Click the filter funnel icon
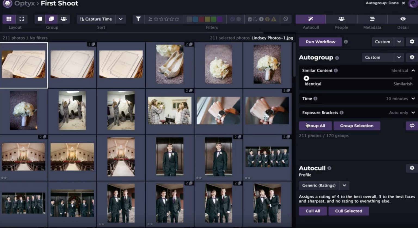 138,19
